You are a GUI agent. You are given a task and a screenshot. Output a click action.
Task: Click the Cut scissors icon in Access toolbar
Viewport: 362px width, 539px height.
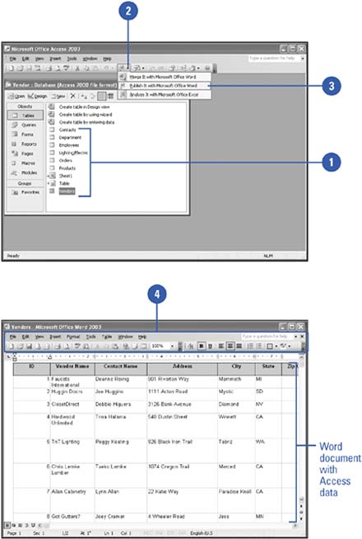77,68
